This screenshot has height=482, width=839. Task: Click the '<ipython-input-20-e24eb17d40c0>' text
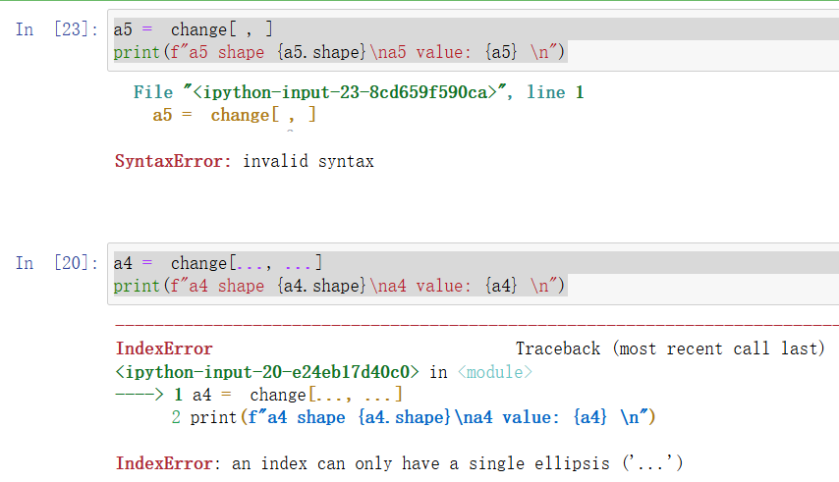[267, 372]
